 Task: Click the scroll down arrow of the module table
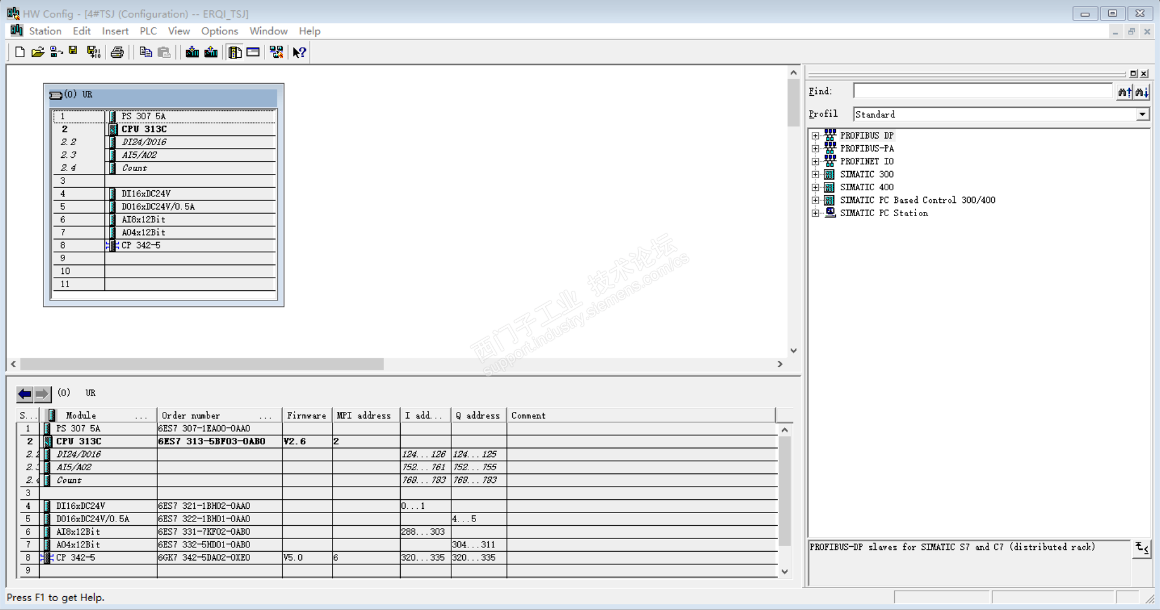tap(785, 571)
